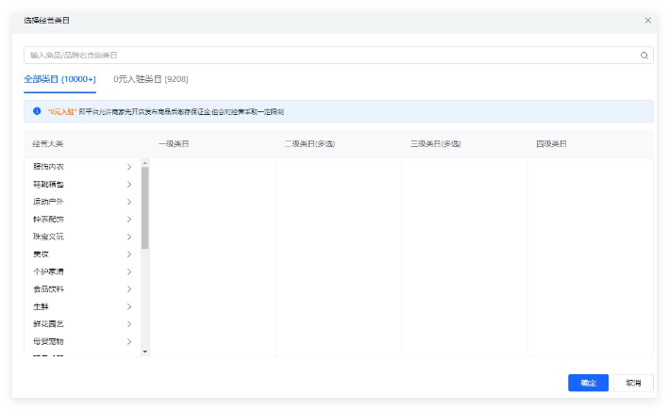The image size is (669, 410).
Task: Switch to 全部类目 (10000+) tab
Action: tap(59, 79)
